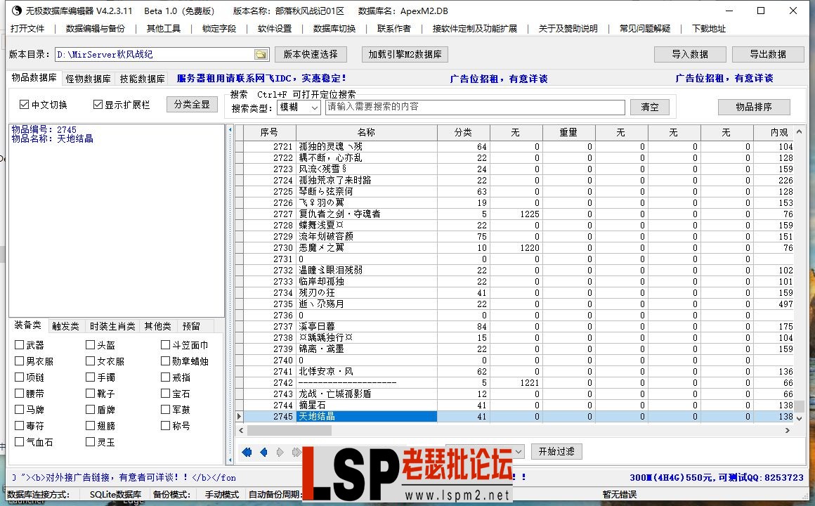Tick the 称号 checkbox

[x=165, y=425]
